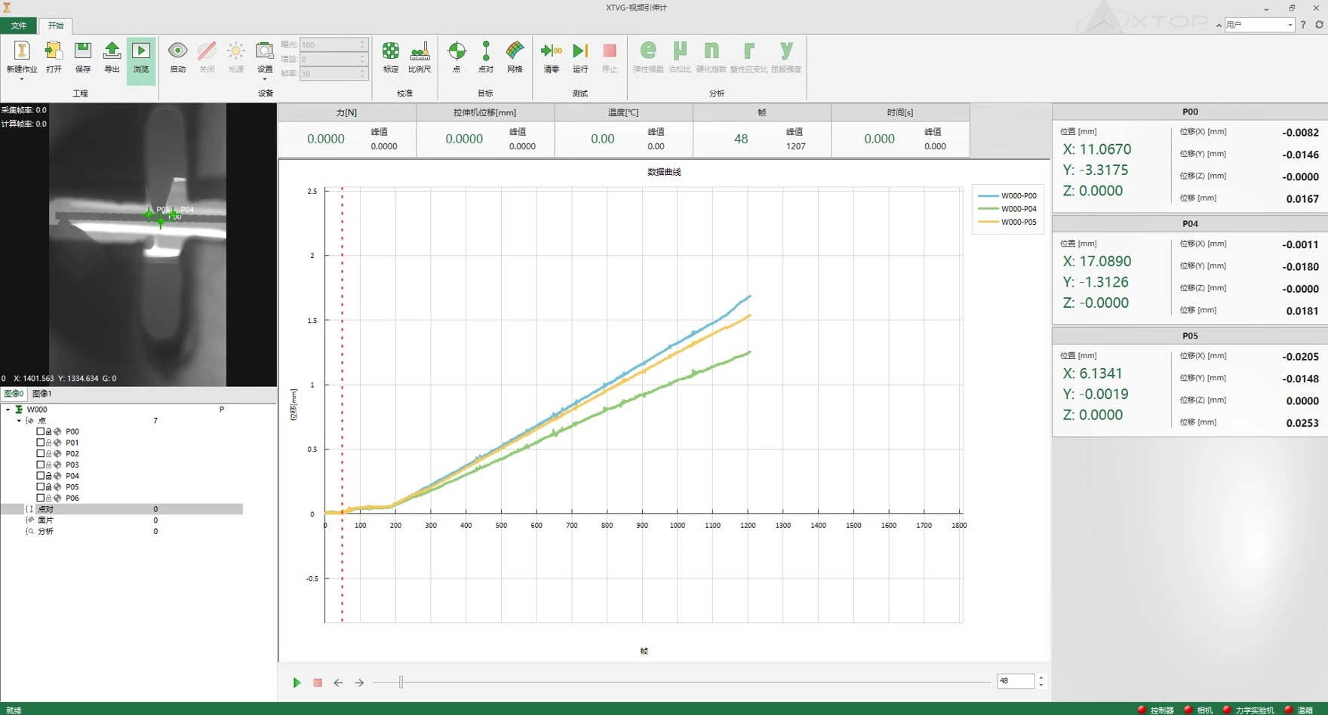Click the W000-P00 legend entry

pyautogui.click(x=1007, y=196)
